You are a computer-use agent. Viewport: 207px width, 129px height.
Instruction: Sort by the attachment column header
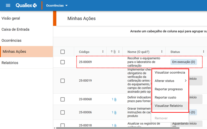pos(113,52)
